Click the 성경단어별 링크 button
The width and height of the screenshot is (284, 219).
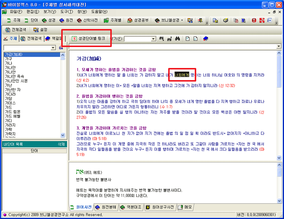[89, 39]
